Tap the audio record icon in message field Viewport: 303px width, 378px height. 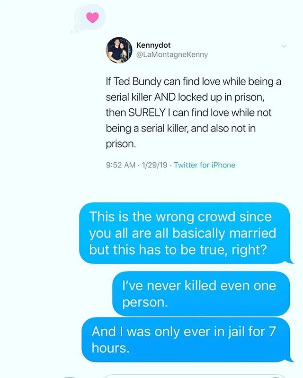point(275,377)
